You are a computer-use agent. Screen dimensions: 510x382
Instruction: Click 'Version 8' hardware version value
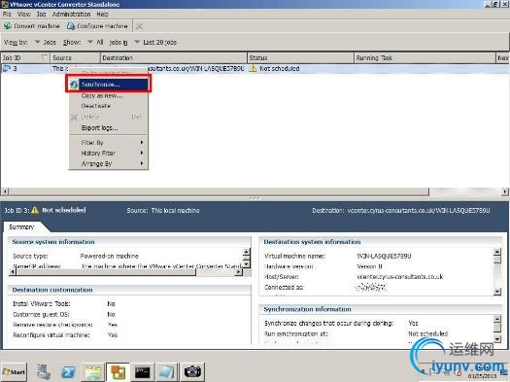(369, 266)
